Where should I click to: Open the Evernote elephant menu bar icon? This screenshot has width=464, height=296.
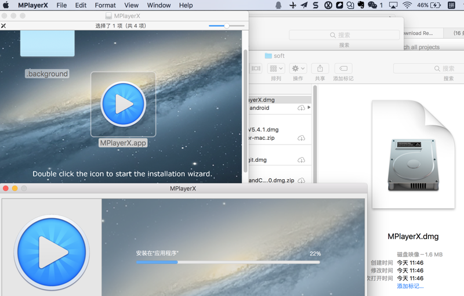pos(361,5)
